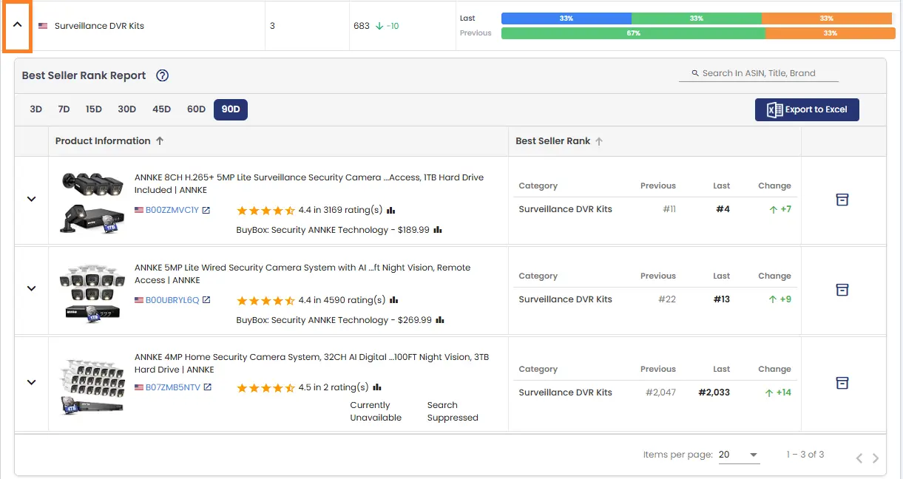This screenshot has width=903, height=479.
Task: Sort by Product Information column arrow
Action: point(160,141)
